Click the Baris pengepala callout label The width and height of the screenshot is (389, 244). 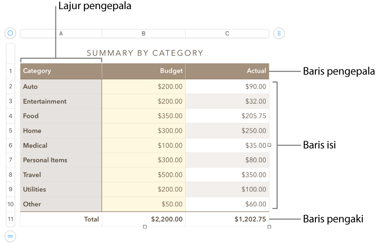click(x=339, y=71)
